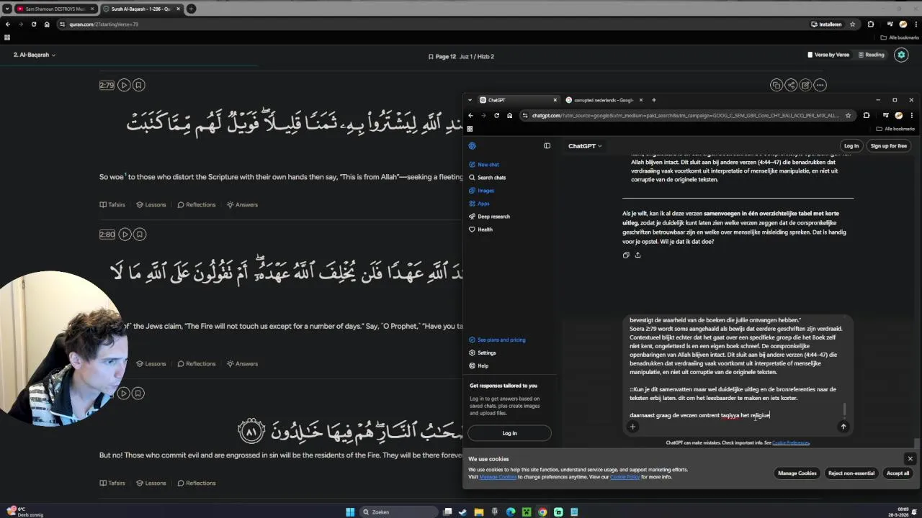Open Tafsirs for verse 2:81
The image size is (922, 518).
coord(112,483)
